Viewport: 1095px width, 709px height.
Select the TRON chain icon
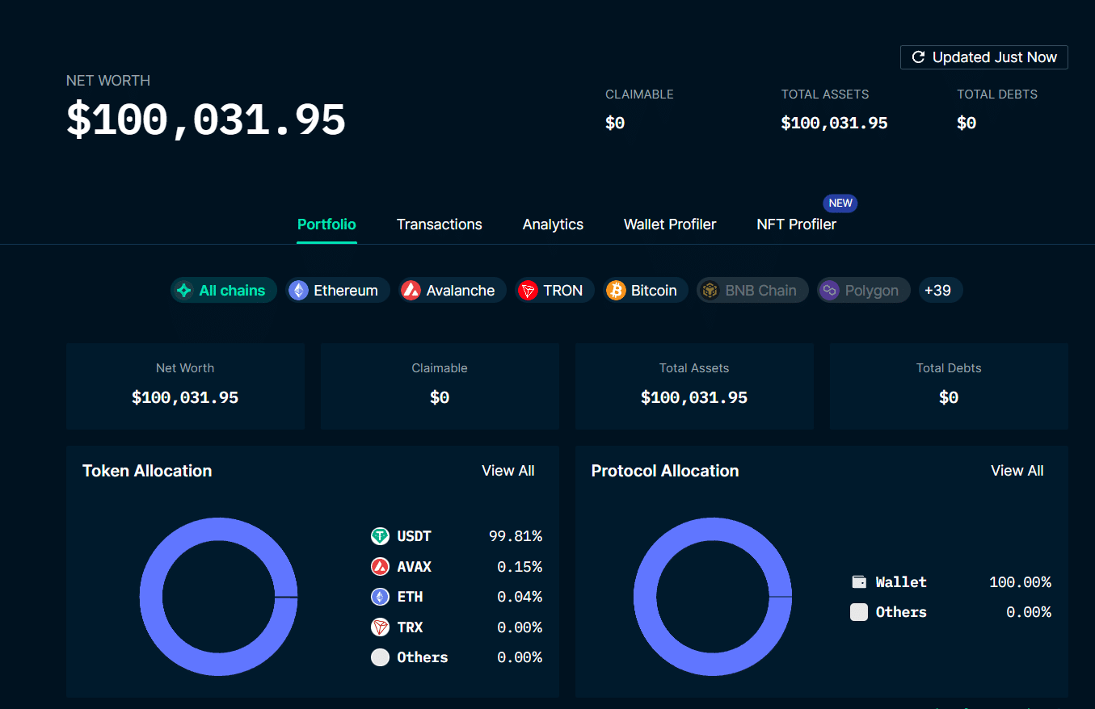click(x=528, y=291)
